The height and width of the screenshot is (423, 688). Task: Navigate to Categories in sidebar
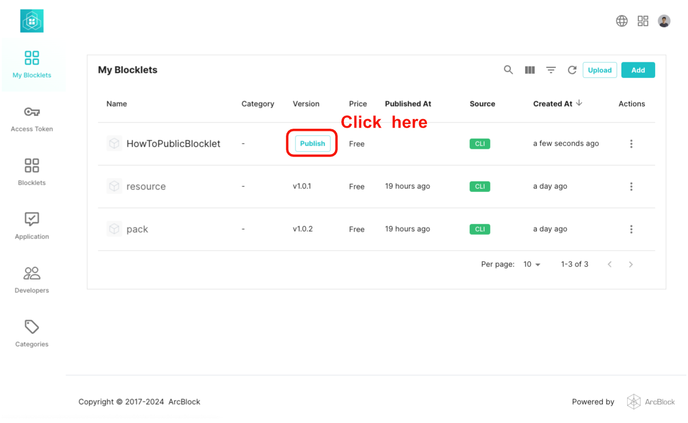[32, 333]
